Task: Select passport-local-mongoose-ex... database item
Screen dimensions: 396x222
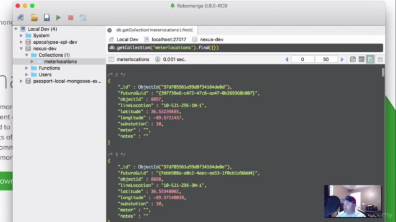Action: 67,81
